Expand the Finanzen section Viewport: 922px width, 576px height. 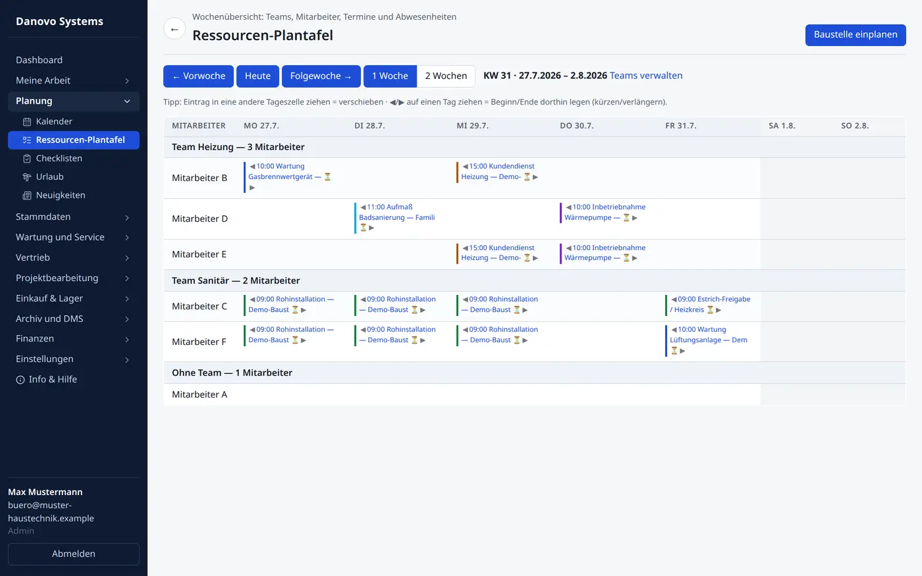[x=74, y=339]
